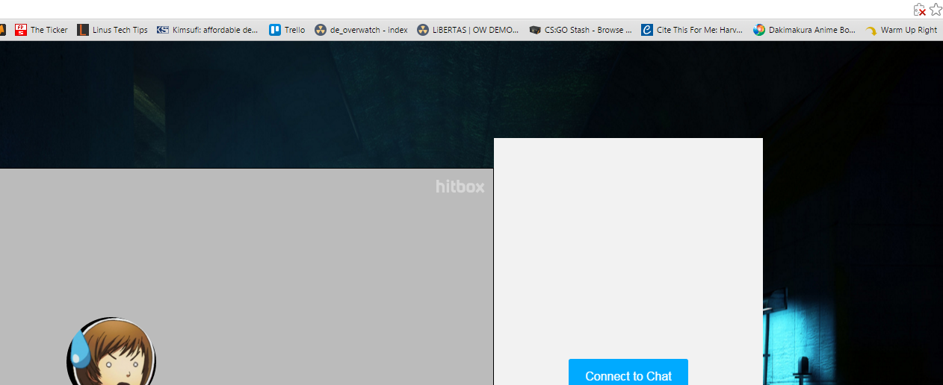Open the Linus Tech Tips bookmark
Image resolution: width=943 pixels, height=385 pixels.
[113, 30]
